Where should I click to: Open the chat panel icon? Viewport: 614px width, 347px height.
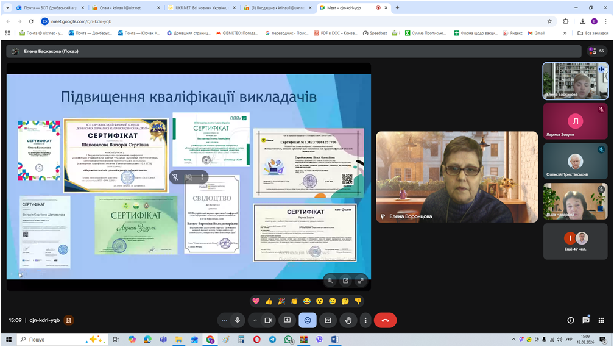coord(586,320)
